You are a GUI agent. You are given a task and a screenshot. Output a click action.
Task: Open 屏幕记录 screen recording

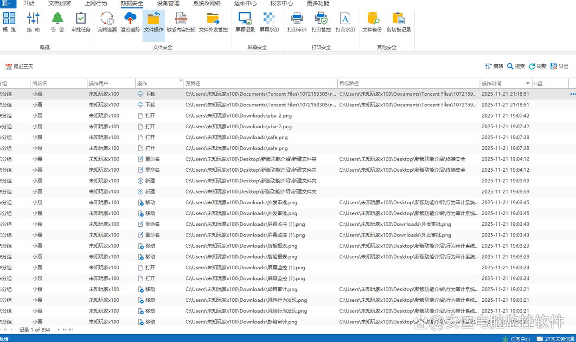[x=244, y=22]
